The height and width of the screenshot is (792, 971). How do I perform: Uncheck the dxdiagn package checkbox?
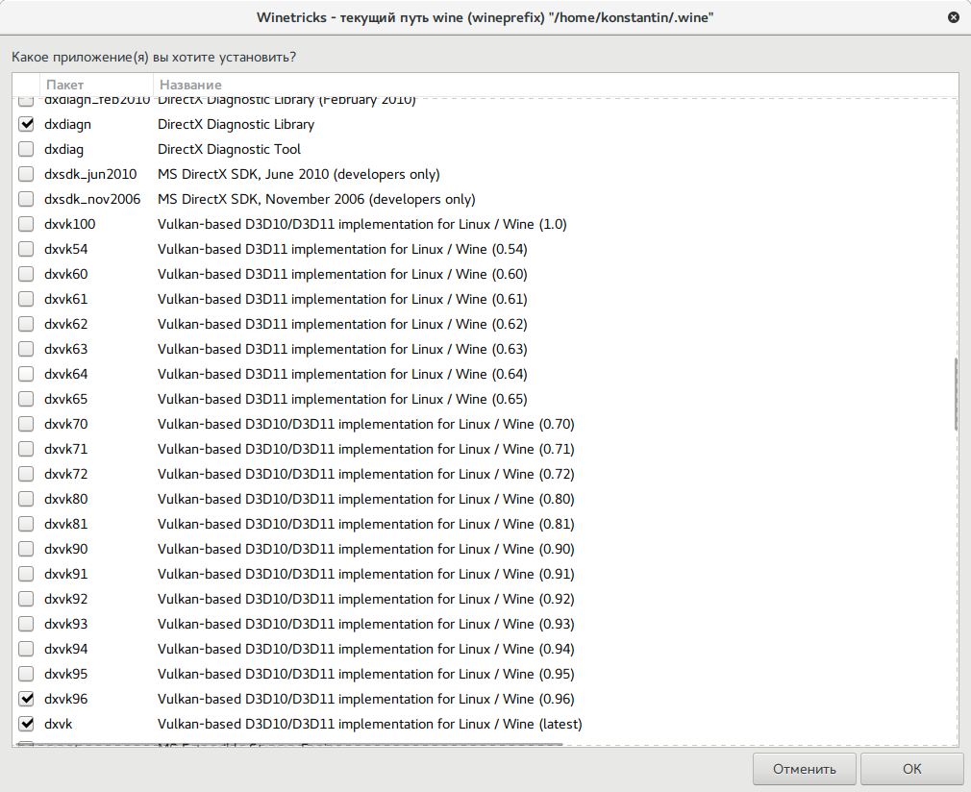tap(26, 124)
